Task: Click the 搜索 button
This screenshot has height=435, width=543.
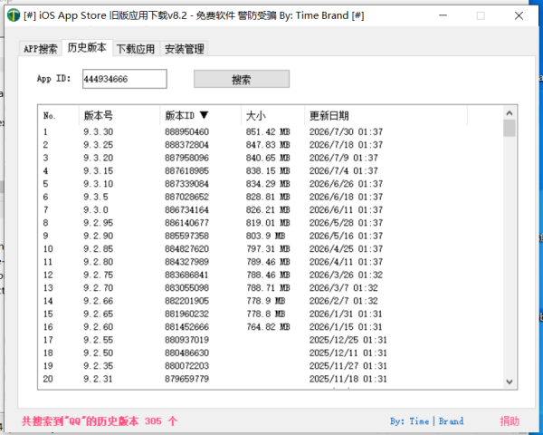Action: click(242, 80)
